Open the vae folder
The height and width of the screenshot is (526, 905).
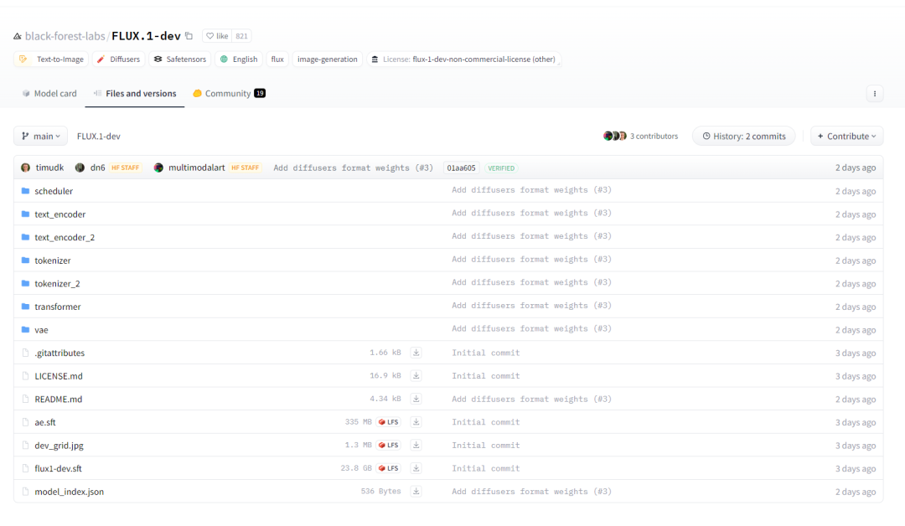click(x=41, y=330)
